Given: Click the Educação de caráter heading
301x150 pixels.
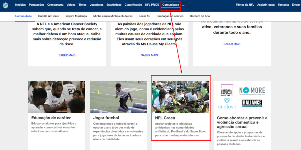Looking at the screenshot, I should click(x=51, y=118).
